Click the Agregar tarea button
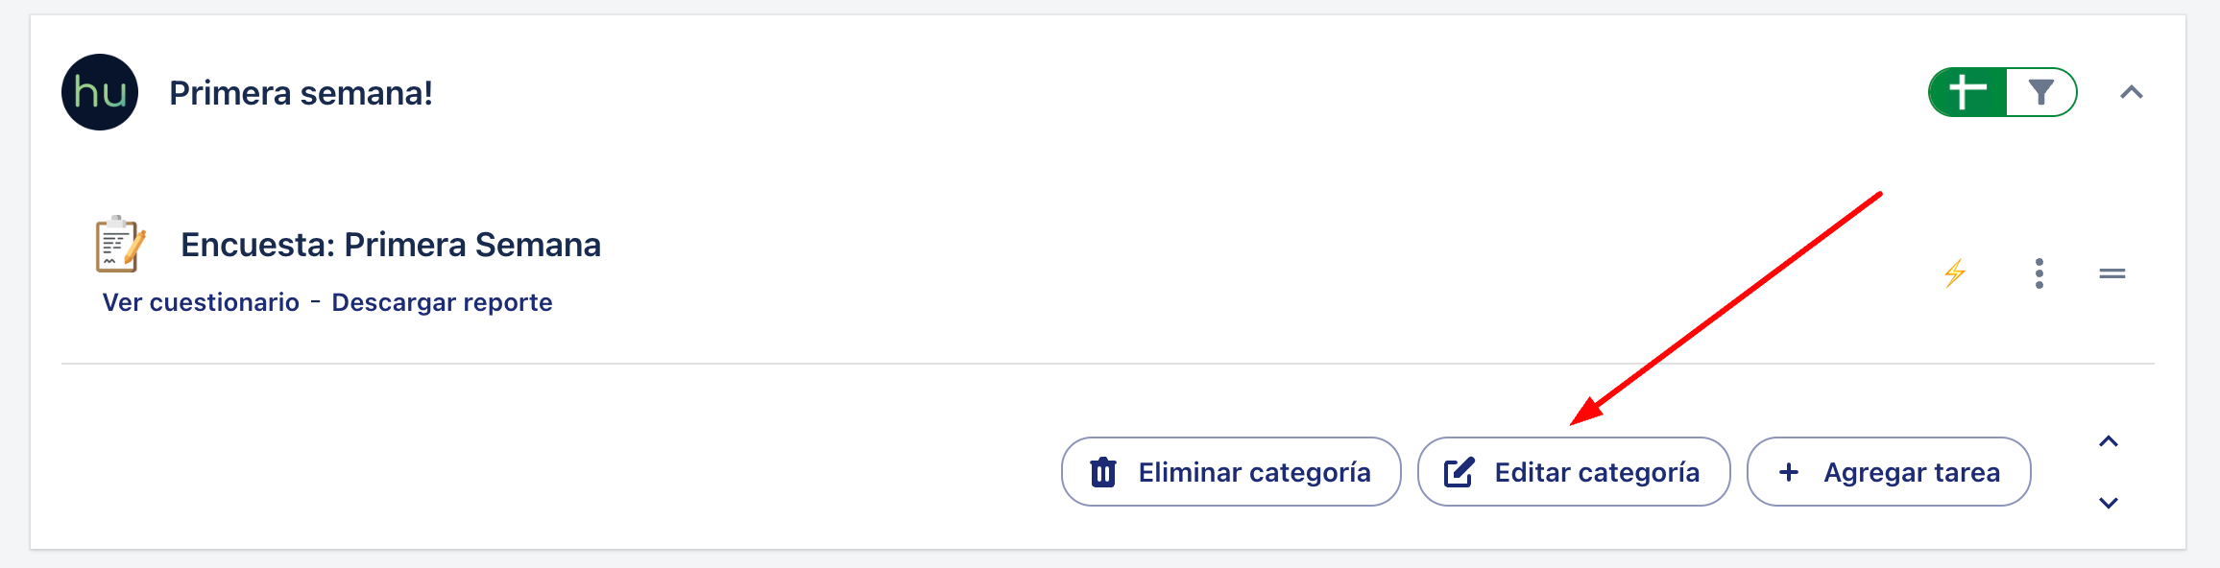Screen dimensions: 2220x568 (x=1889, y=471)
